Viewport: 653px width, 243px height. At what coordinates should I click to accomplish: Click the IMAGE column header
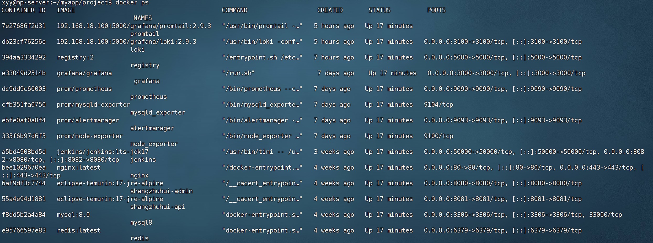pos(66,10)
